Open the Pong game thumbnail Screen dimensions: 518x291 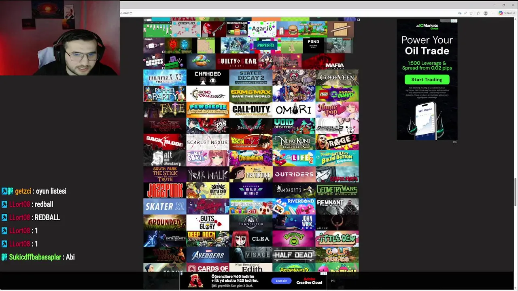(313, 46)
